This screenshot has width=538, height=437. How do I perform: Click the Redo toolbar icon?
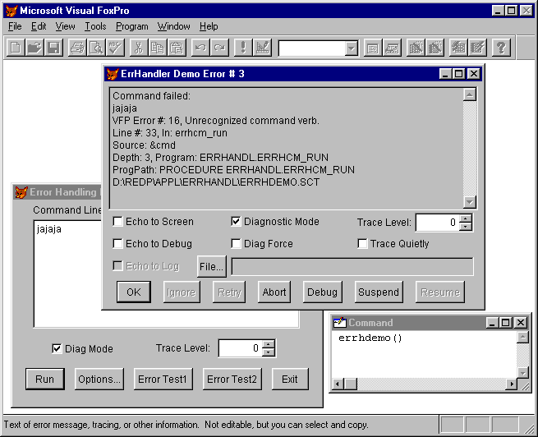coord(219,48)
